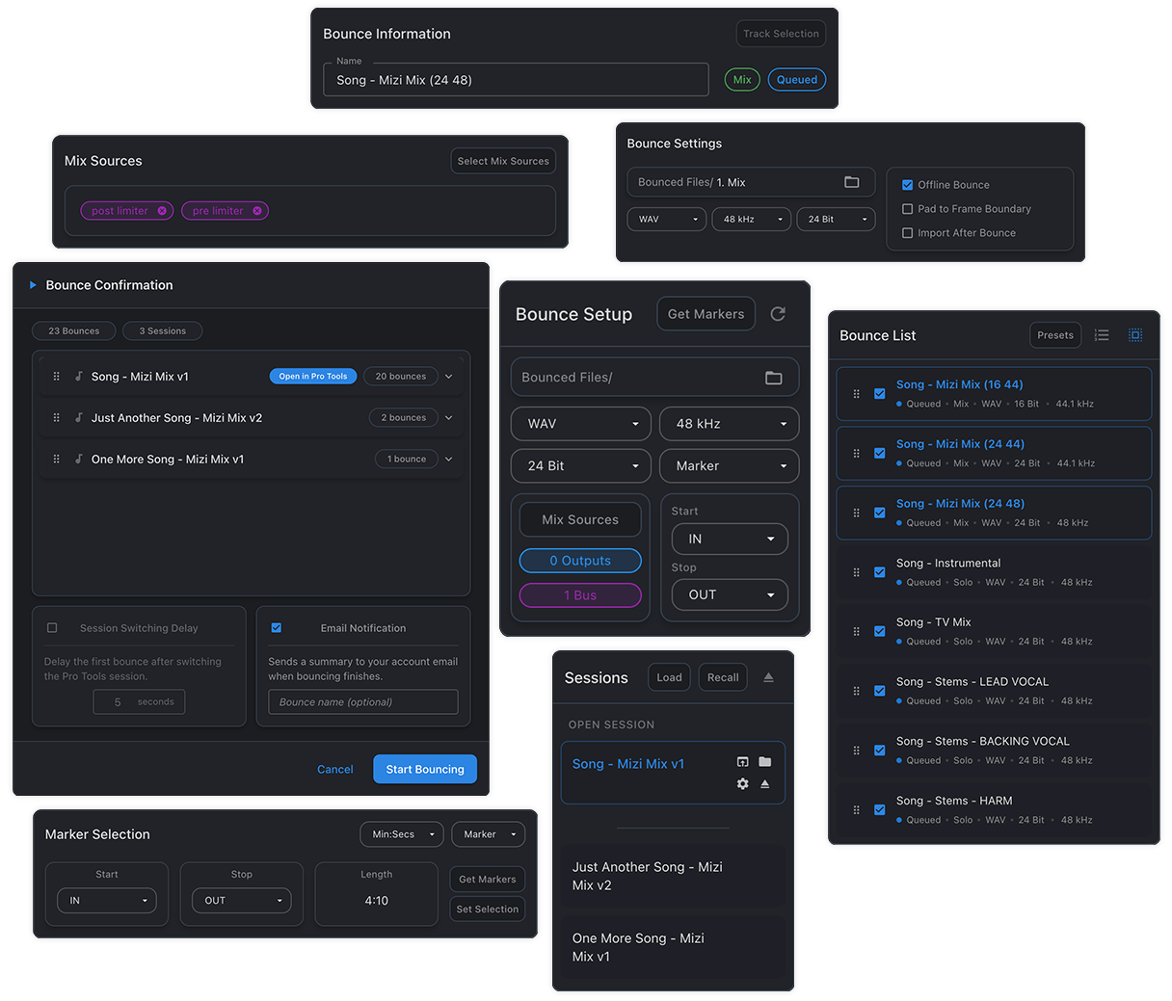Click drag handle of Song - Mizi Mix (16 44)
The height and width of the screenshot is (1001, 1172).
coord(856,394)
